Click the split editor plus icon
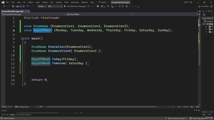 coord(199,14)
